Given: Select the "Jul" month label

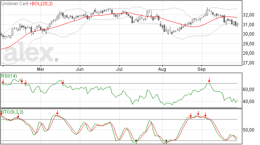Looking at the screenshot, I should click(x=119, y=69).
